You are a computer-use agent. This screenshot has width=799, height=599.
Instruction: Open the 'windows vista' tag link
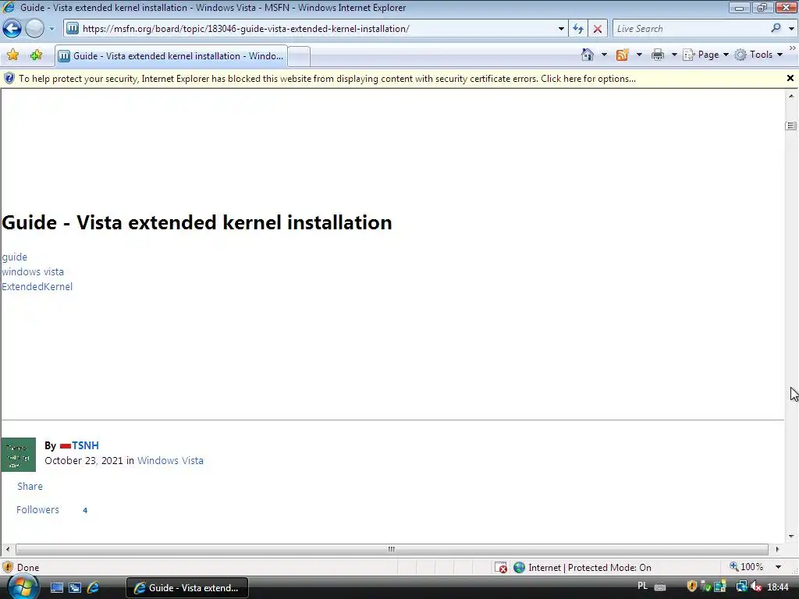point(33,272)
